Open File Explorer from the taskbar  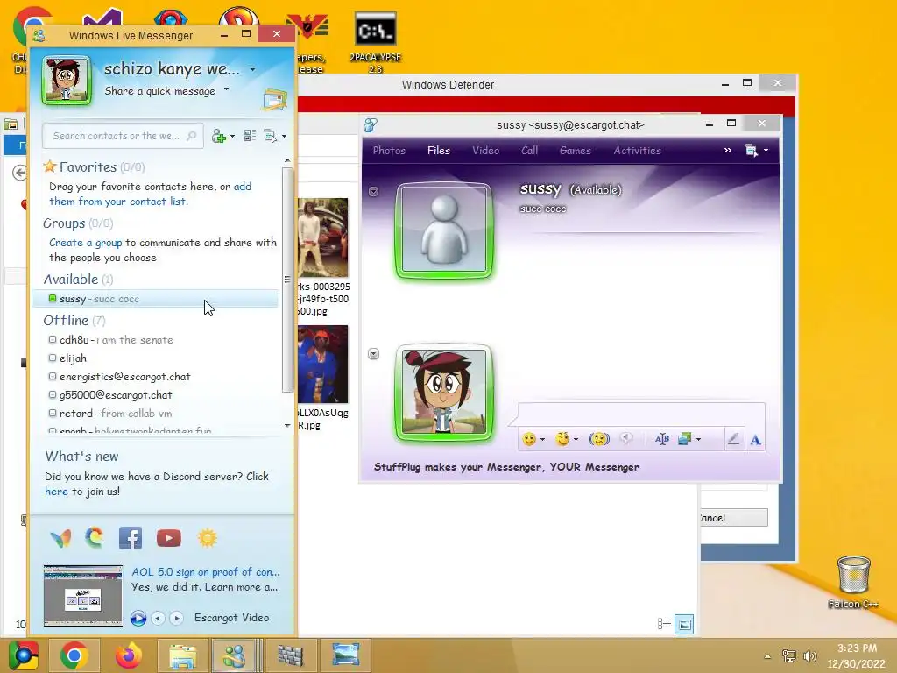[x=182, y=655]
